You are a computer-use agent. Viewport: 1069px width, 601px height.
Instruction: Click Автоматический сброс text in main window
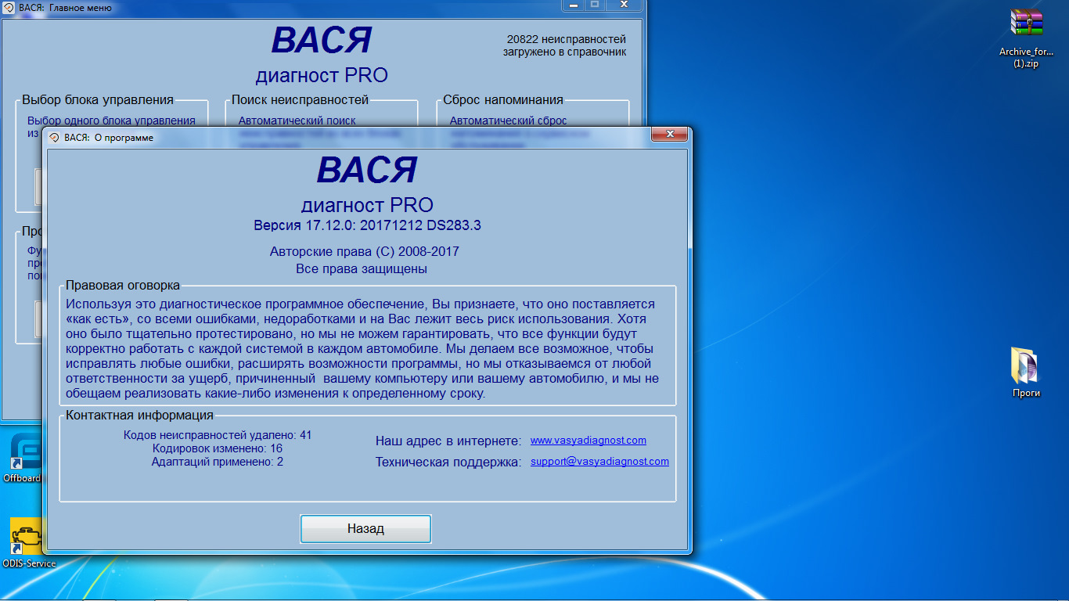pos(509,121)
